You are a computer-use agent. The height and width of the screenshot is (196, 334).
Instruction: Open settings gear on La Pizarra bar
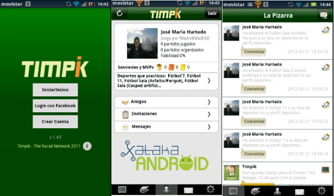(322, 190)
